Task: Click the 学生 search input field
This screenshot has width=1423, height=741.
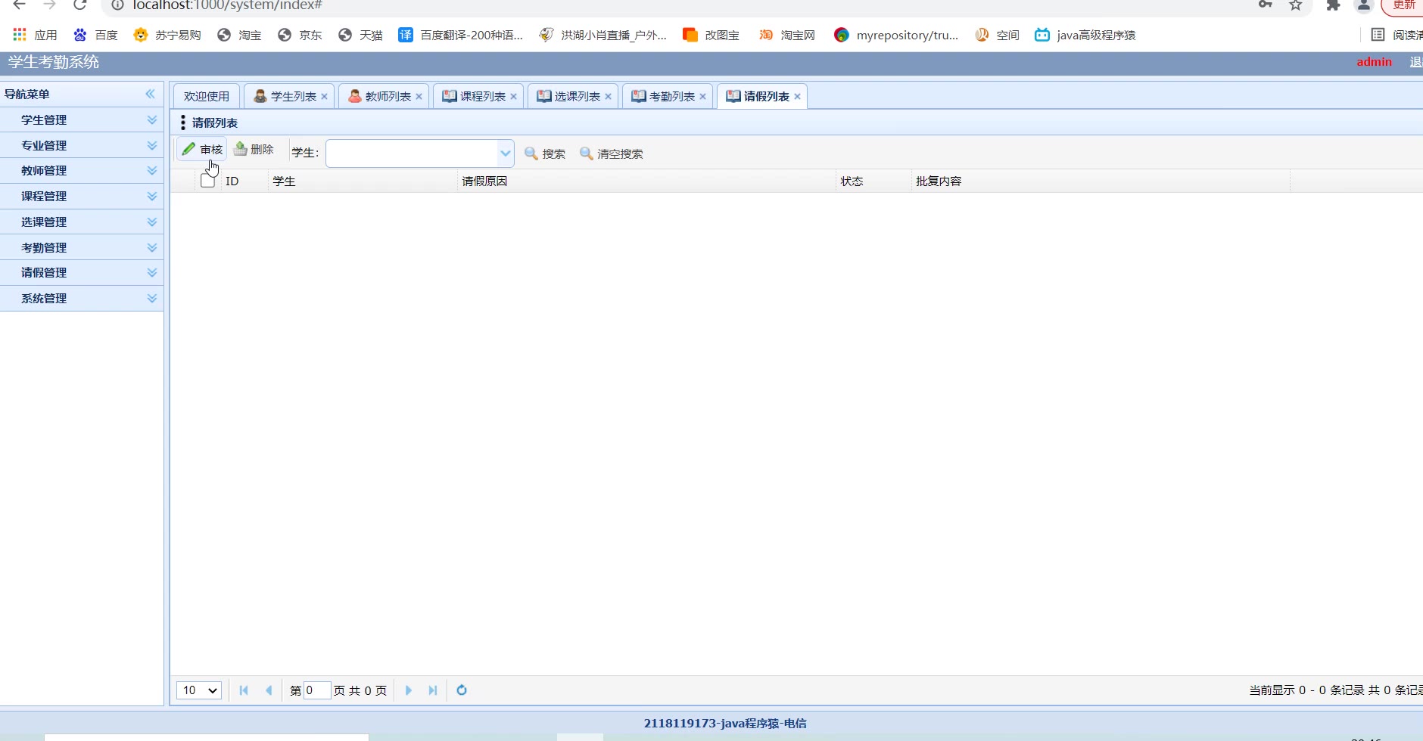Action: point(413,153)
